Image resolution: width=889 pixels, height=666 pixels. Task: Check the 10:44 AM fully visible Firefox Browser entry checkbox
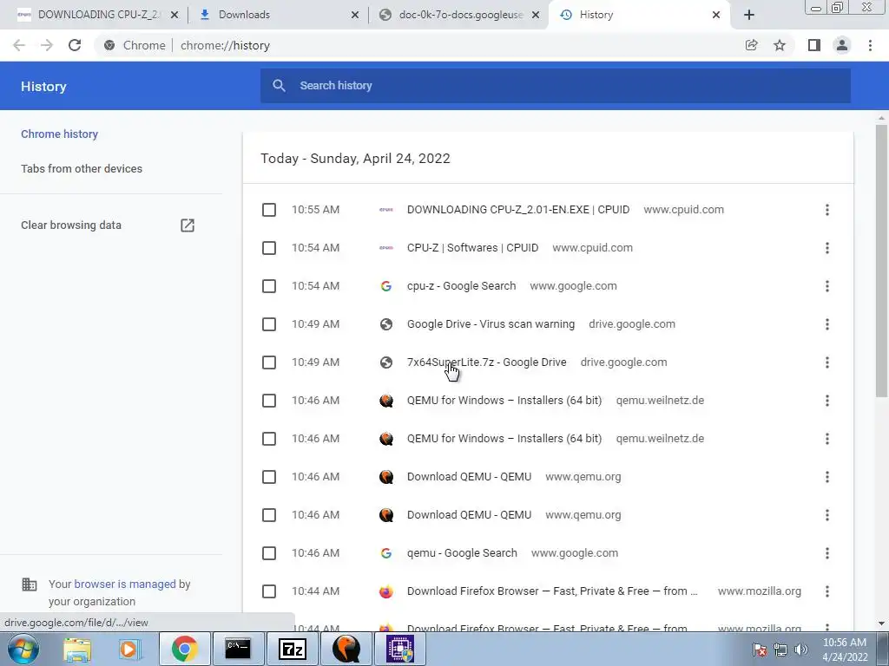[269, 591]
